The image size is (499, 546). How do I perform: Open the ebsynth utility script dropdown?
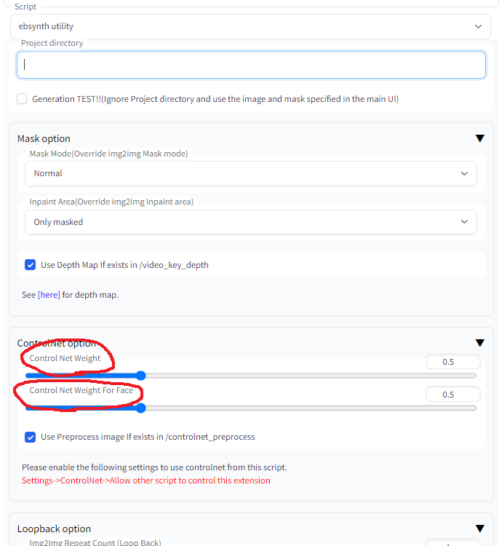point(250,26)
